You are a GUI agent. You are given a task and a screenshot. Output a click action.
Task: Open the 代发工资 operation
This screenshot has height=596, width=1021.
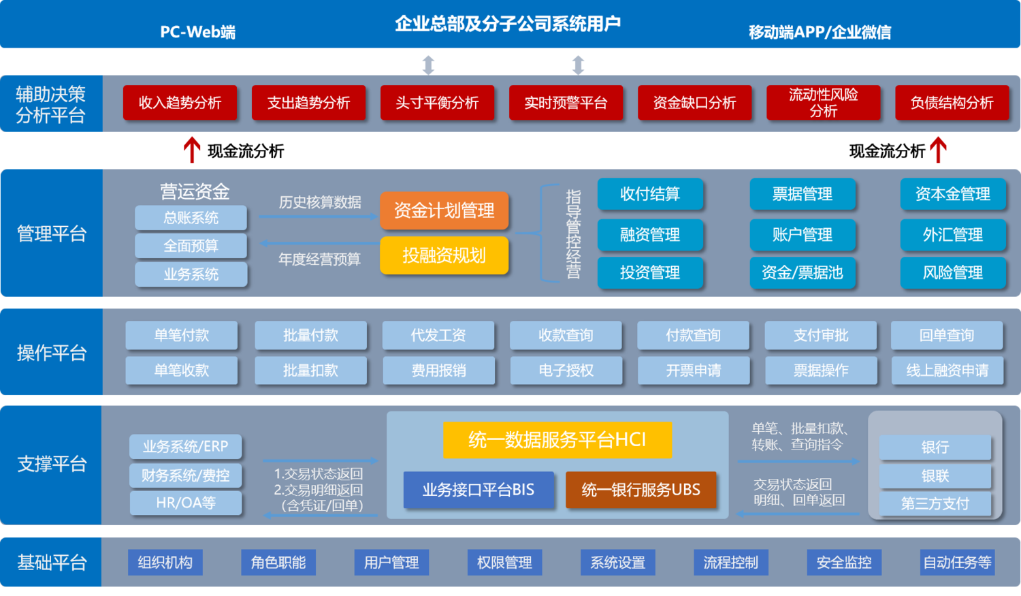438,335
